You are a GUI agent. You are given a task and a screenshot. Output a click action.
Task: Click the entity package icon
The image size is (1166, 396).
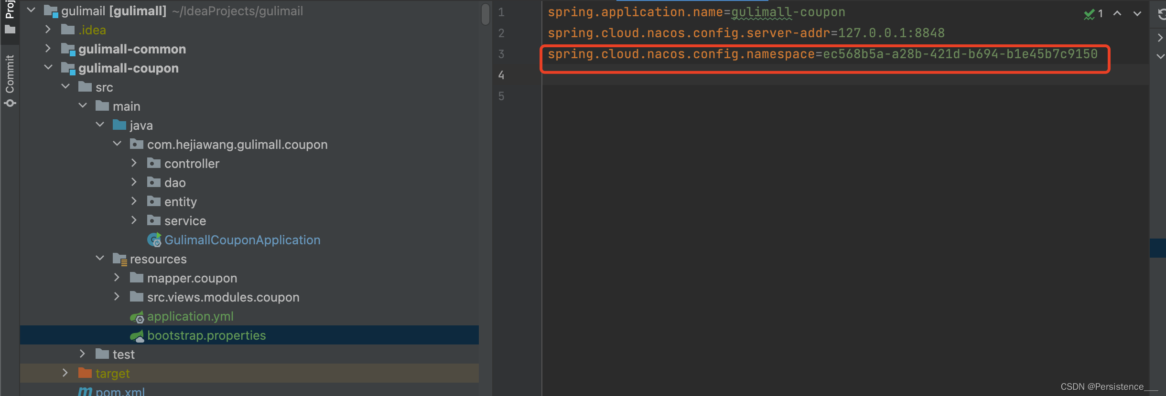pyautogui.click(x=154, y=201)
